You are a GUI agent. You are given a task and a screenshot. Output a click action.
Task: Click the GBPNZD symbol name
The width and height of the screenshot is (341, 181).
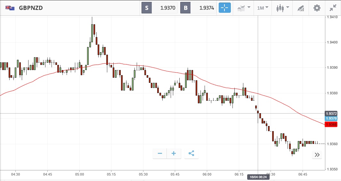[x=31, y=8]
